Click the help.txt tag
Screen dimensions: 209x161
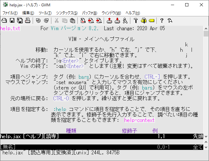(x=10, y=28)
